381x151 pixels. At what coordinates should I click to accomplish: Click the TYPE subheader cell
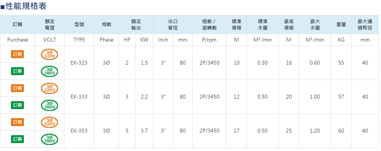[x=79, y=40]
